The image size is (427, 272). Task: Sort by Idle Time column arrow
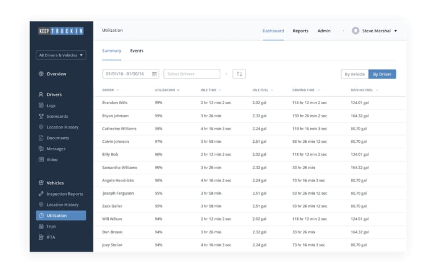pyautogui.click(x=220, y=90)
